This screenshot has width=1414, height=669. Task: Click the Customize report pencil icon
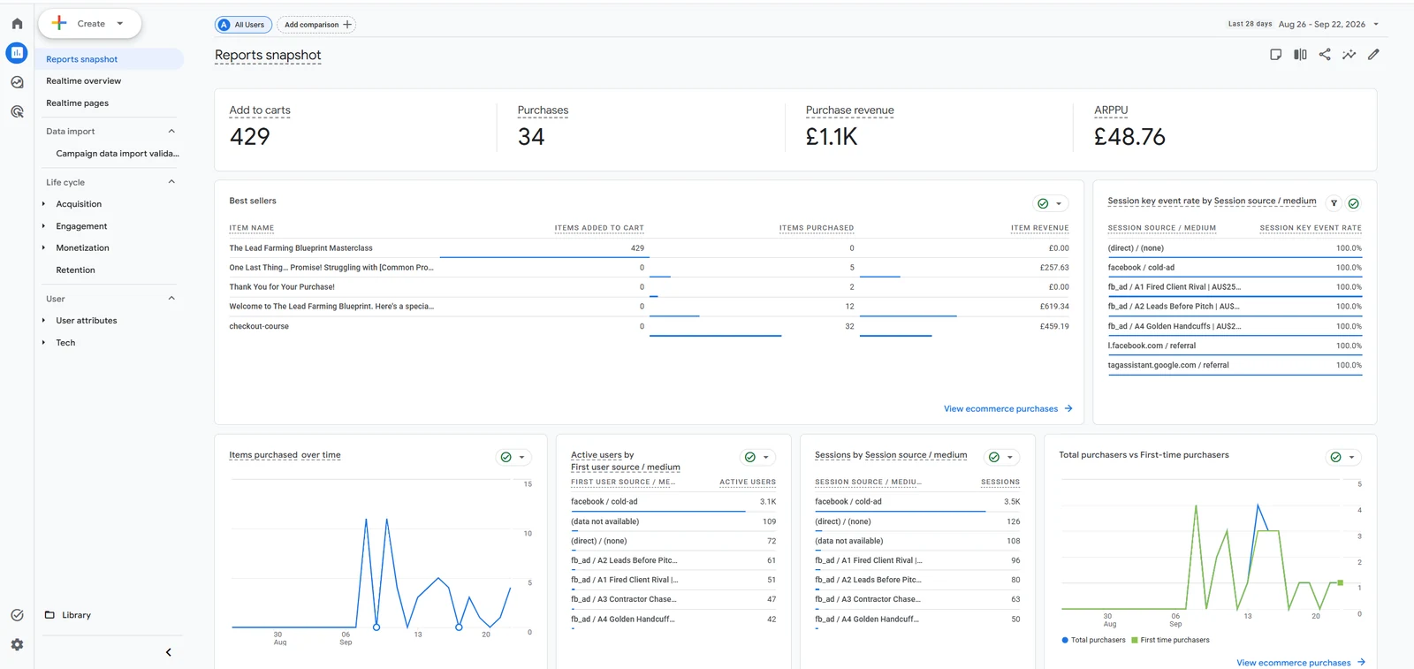coord(1373,55)
